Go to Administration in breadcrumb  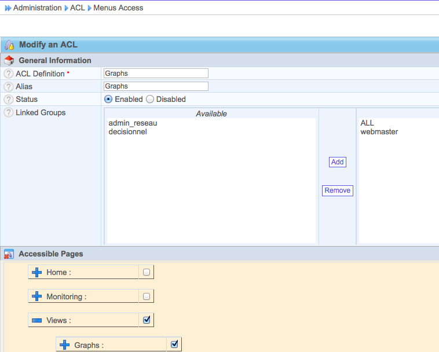tap(37, 8)
